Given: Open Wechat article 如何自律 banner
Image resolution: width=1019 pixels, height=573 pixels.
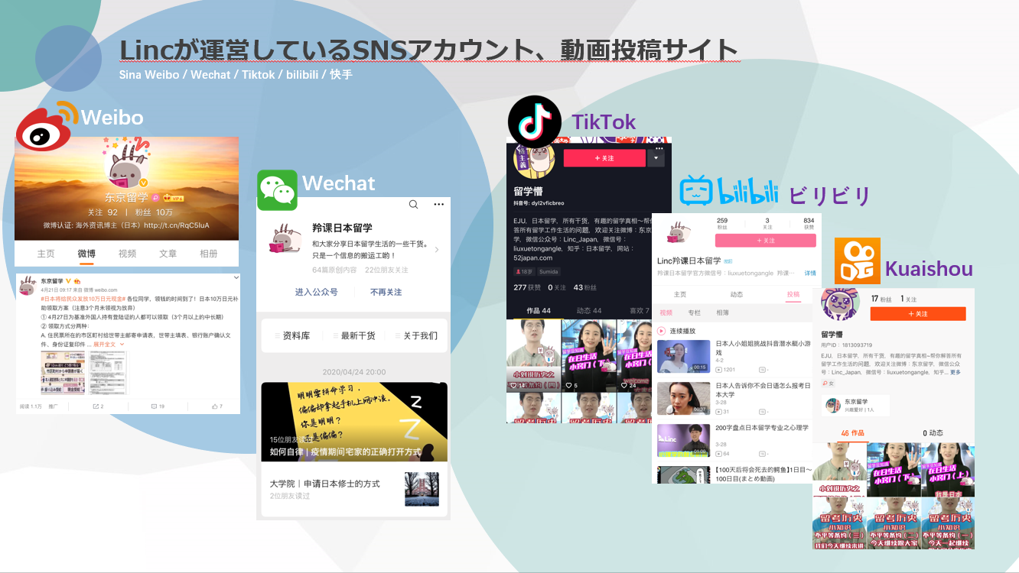Looking at the screenshot, I should click(353, 422).
